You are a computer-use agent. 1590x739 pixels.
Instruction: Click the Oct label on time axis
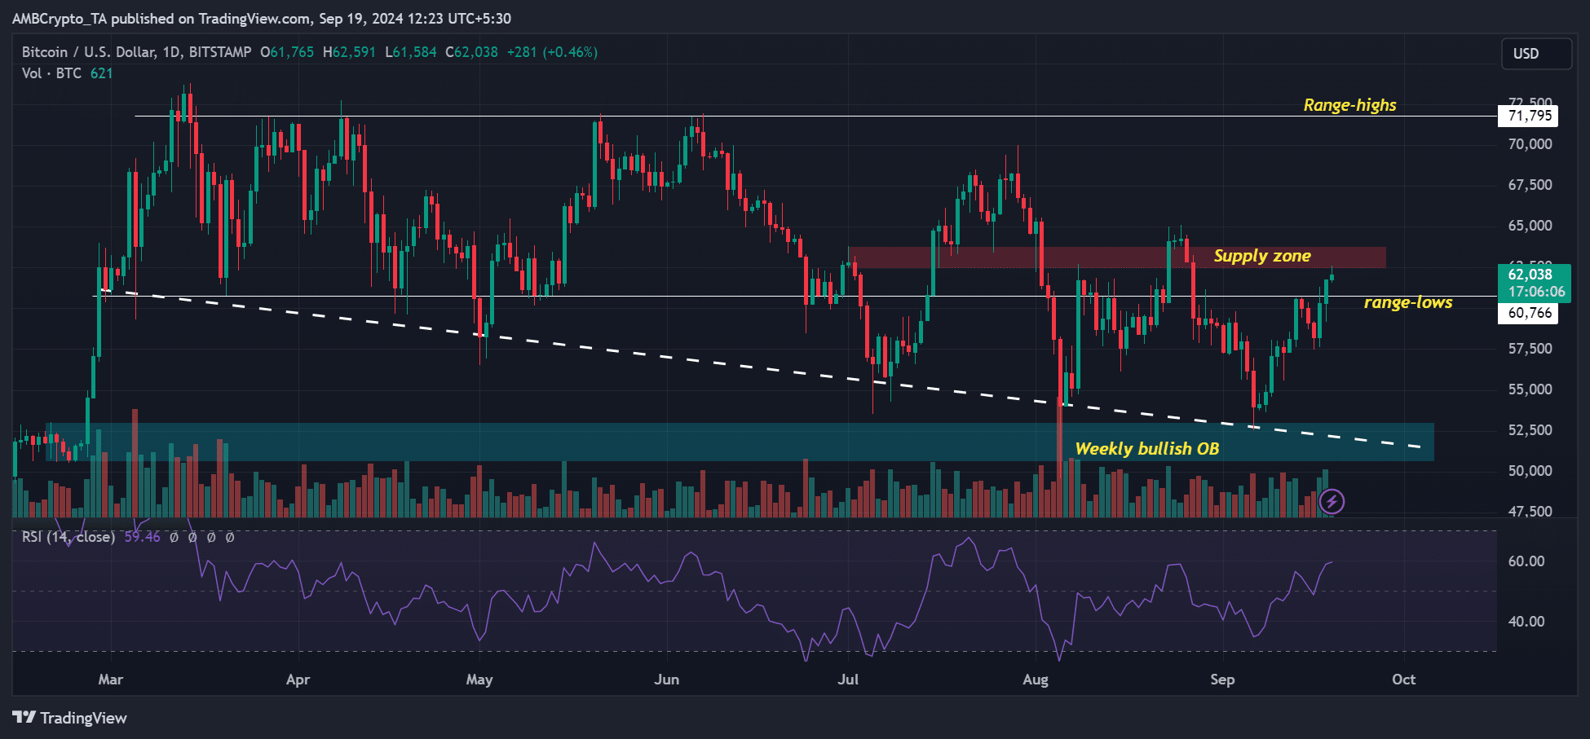[x=1403, y=680]
